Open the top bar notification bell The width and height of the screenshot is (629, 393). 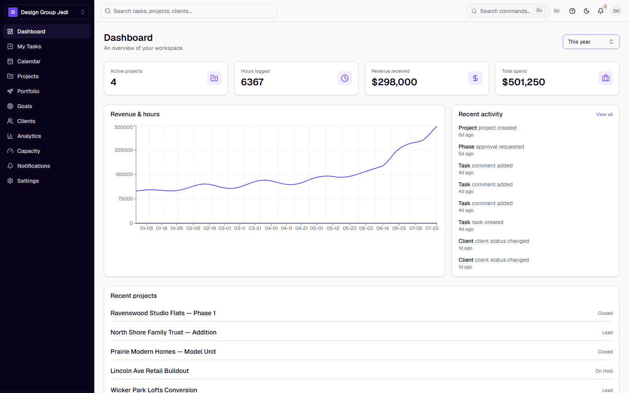601,11
